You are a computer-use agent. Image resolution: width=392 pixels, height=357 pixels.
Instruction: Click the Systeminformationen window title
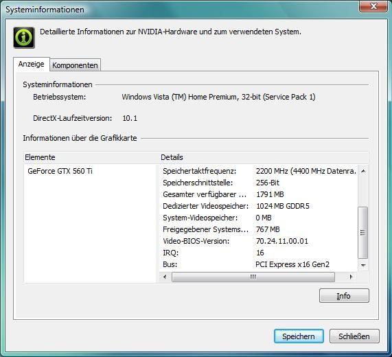coord(45,10)
